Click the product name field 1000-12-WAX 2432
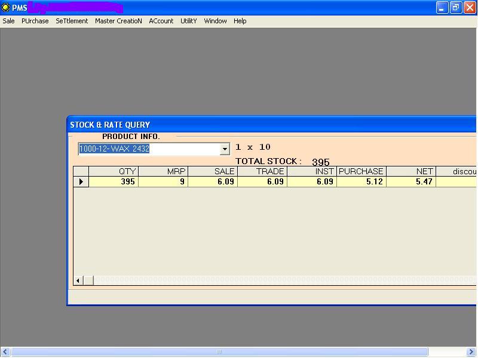 149,149
